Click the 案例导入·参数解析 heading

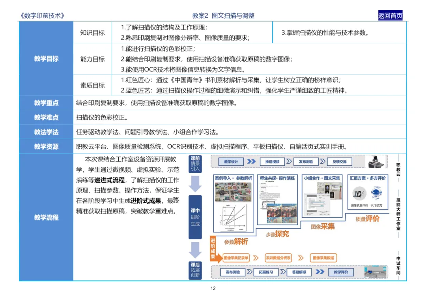[x=234, y=178]
